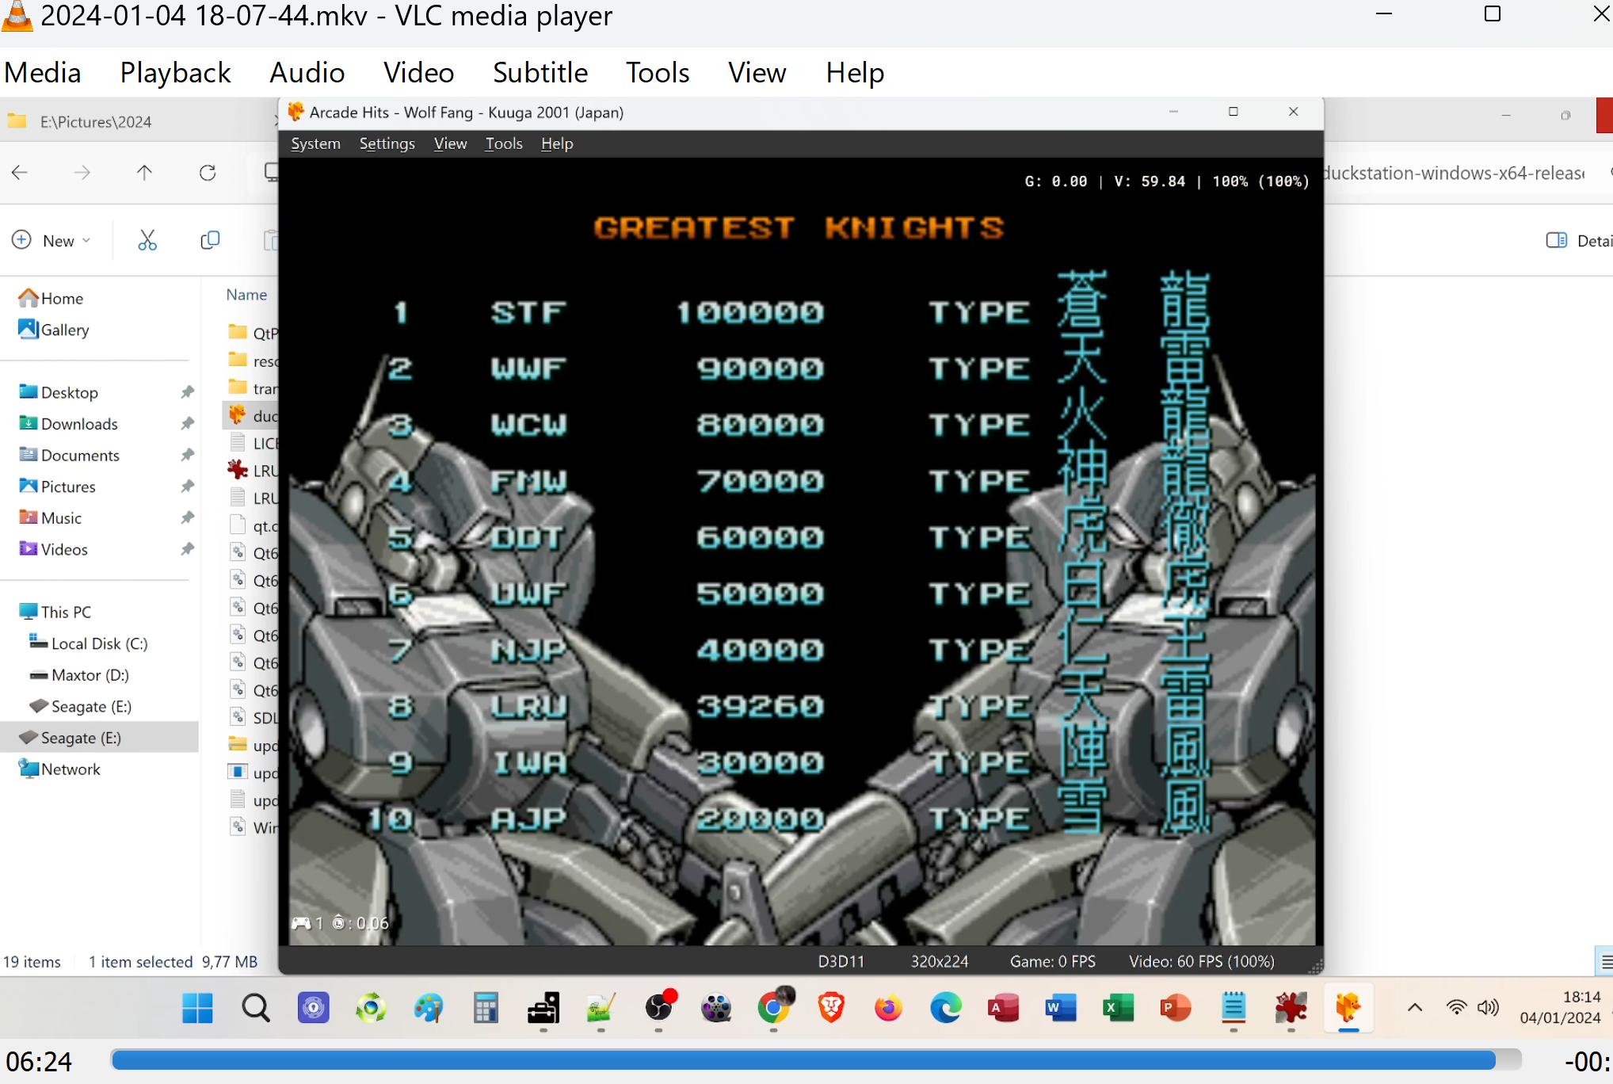This screenshot has width=1613, height=1084.
Task: Expand the hidden system tray icons chevron
Action: click(1414, 1008)
